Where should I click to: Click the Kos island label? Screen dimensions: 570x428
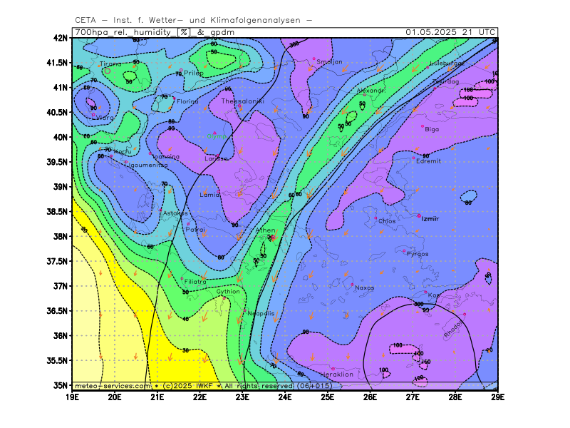pos(434,295)
